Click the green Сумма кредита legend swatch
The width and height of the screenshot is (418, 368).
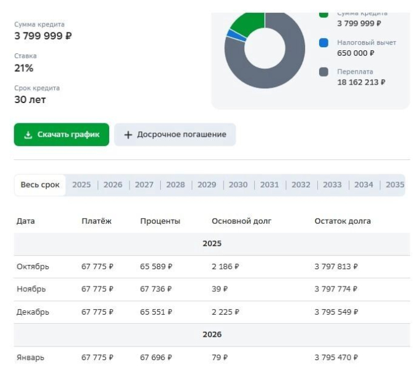(323, 14)
